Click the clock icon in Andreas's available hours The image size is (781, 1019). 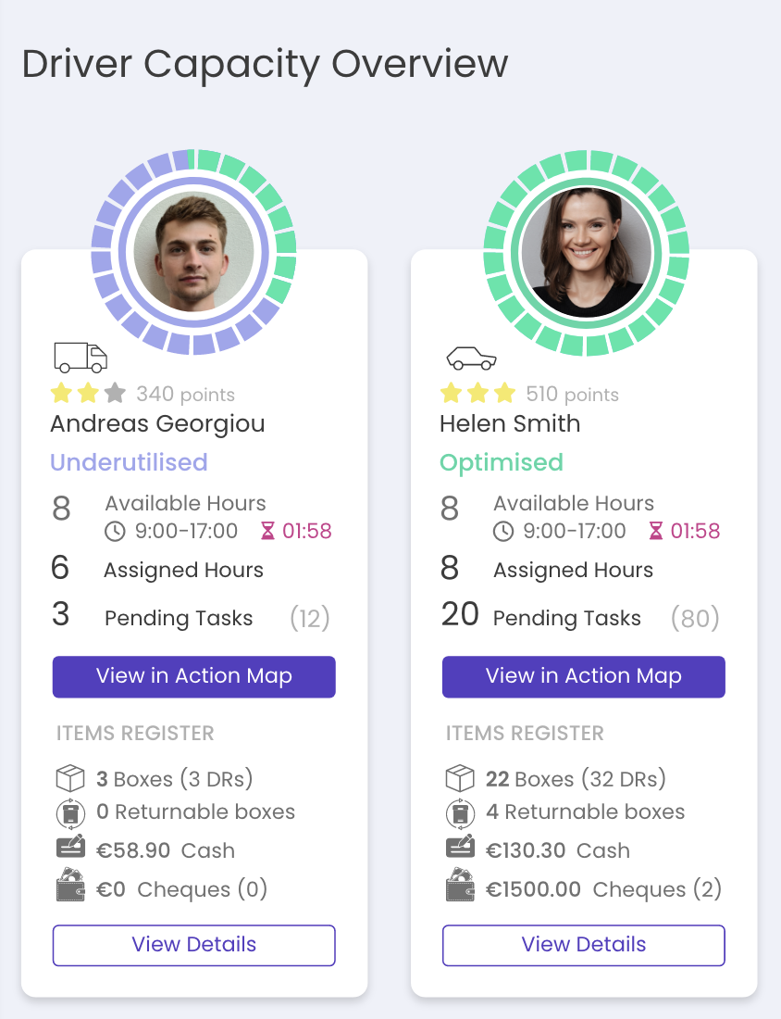pos(115,531)
